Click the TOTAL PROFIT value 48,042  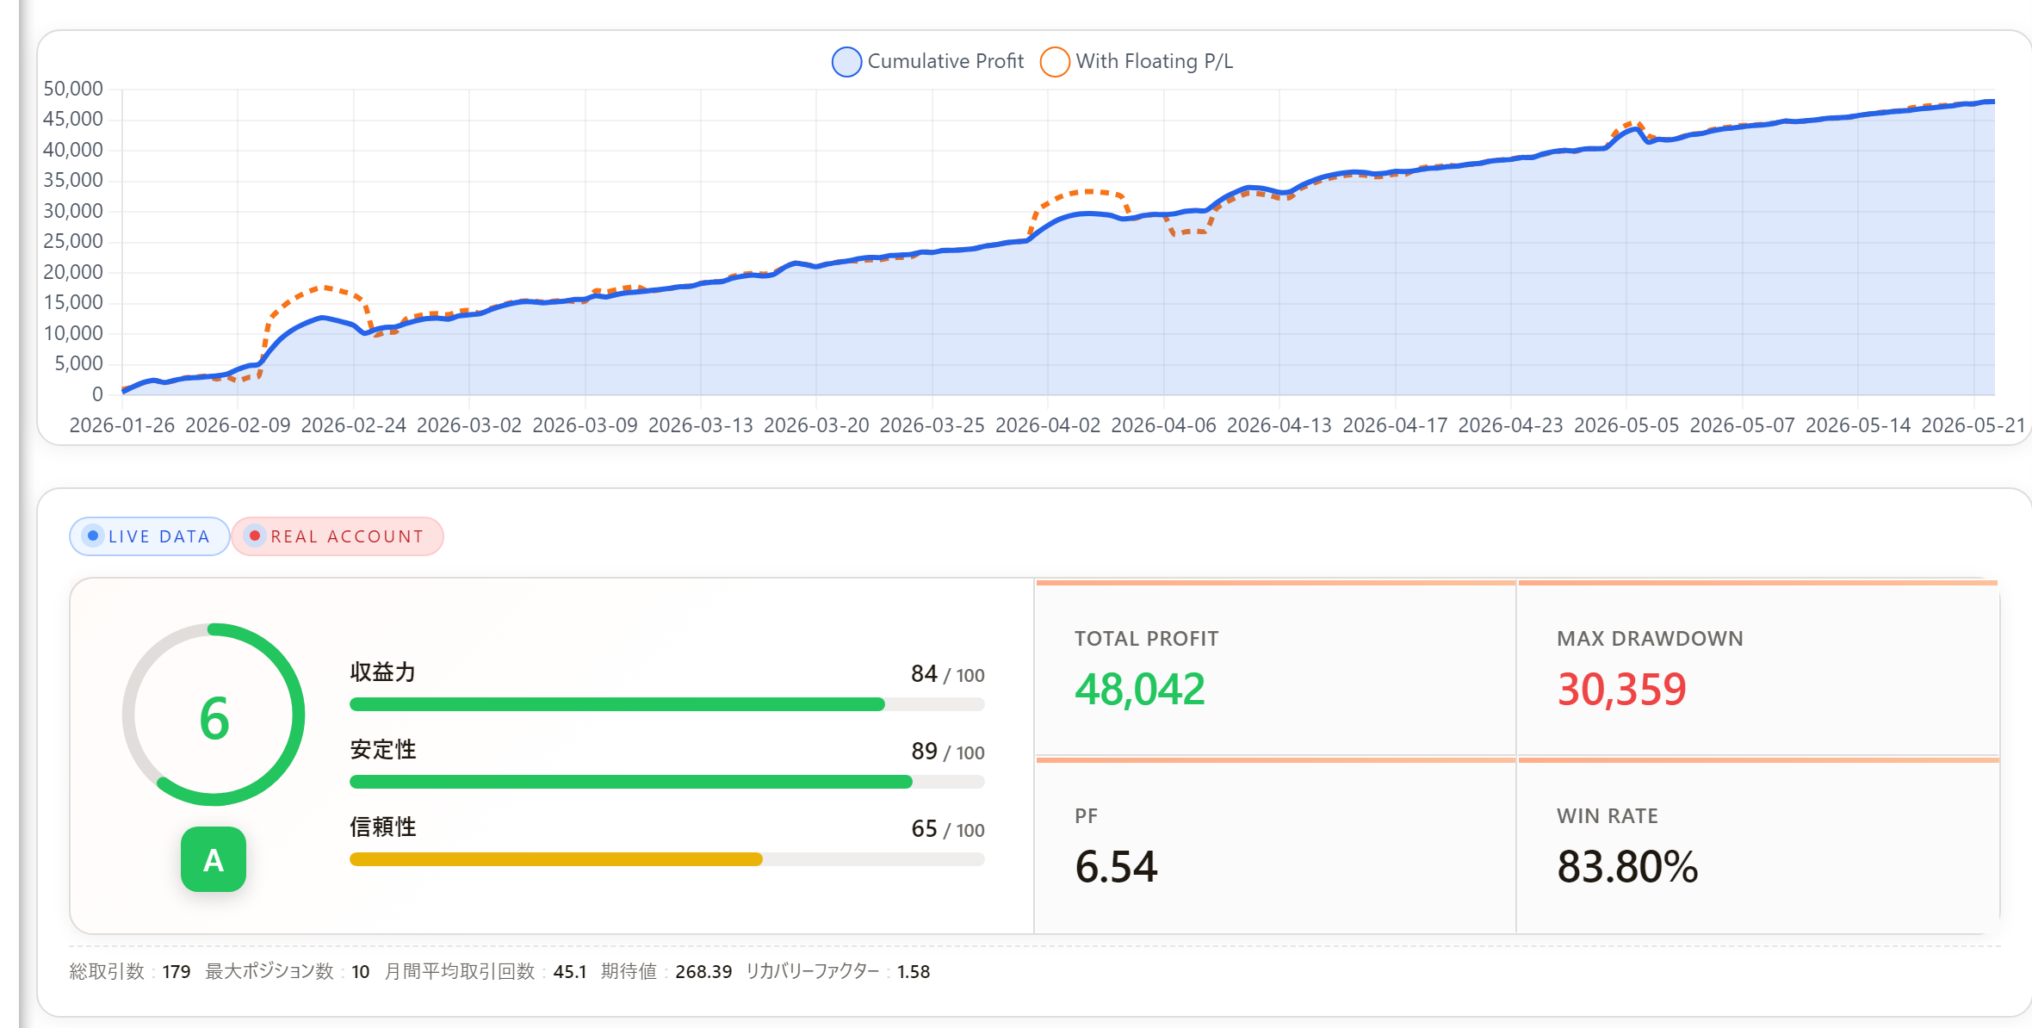point(1140,690)
